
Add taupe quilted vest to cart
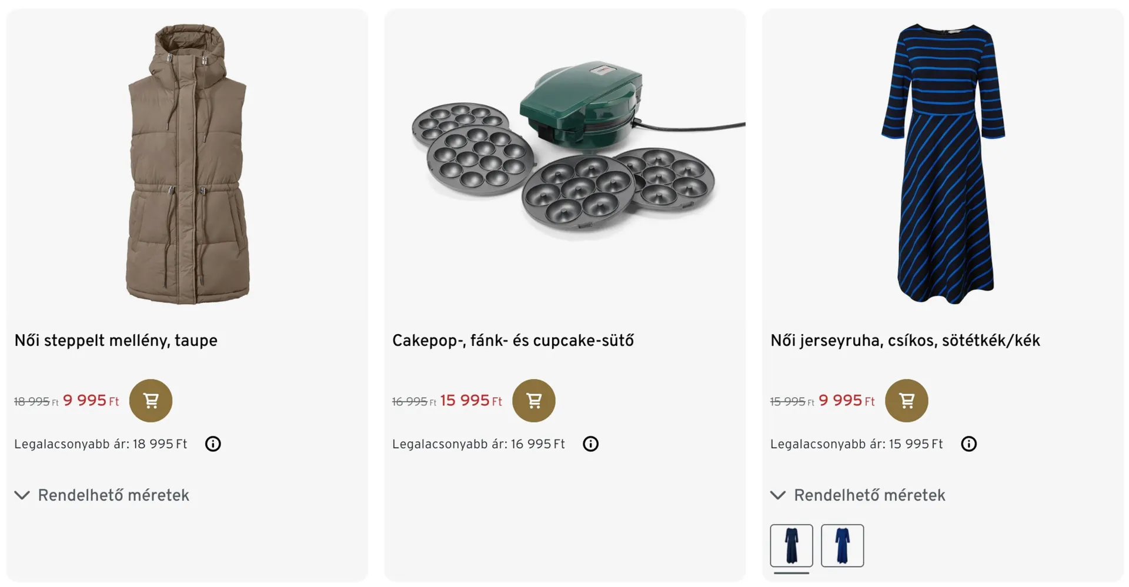pyautogui.click(x=151, y=401)
